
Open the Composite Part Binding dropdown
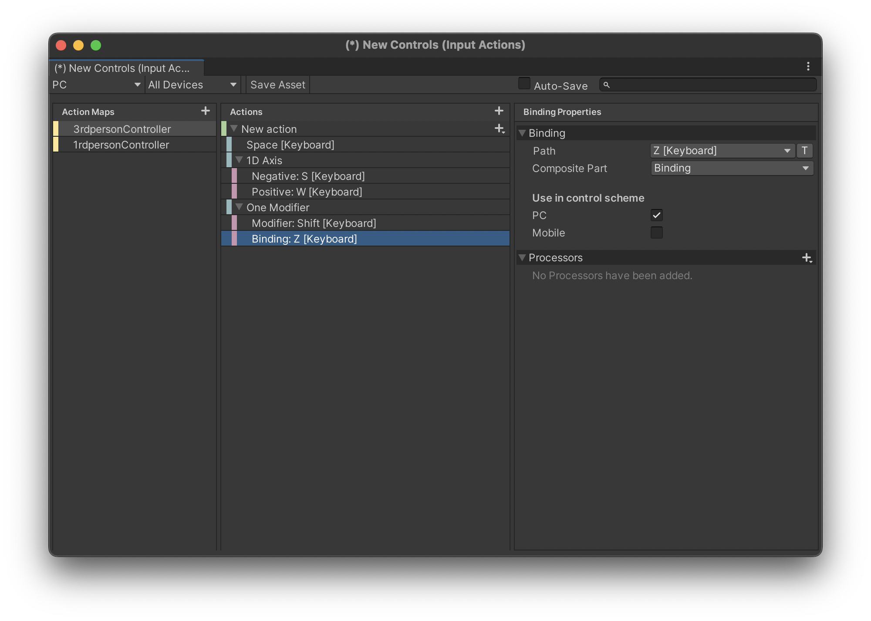[732, 168]
